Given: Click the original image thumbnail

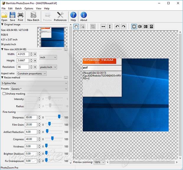Looking at the screenshot, I should coord(53,37).
